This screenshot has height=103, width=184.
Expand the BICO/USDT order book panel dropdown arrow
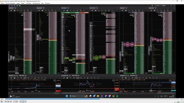point(118,8)
